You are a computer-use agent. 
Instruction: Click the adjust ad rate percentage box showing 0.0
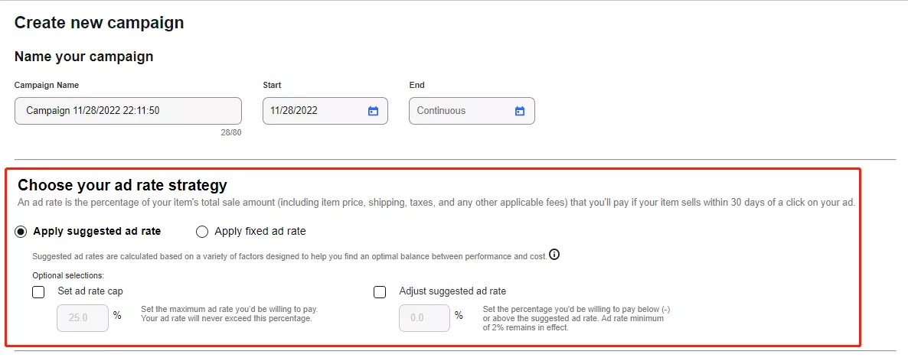[424, 317]
